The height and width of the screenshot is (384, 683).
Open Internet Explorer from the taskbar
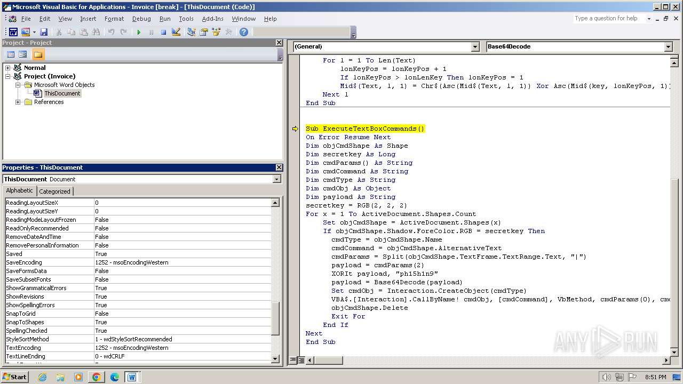pyautogui.click(x=42, y=377)
